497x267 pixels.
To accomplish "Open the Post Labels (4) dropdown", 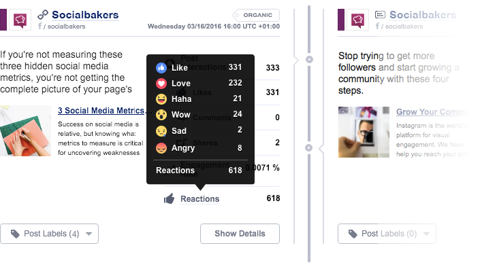I will pyautogui.click(x=50, y=234).
